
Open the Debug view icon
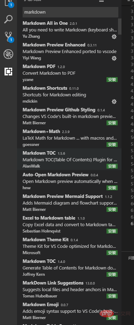[8, 54]
